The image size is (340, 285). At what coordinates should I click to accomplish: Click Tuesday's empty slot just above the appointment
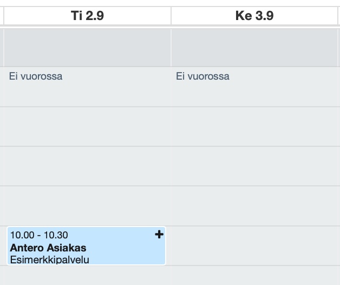[x=87, y=205]
